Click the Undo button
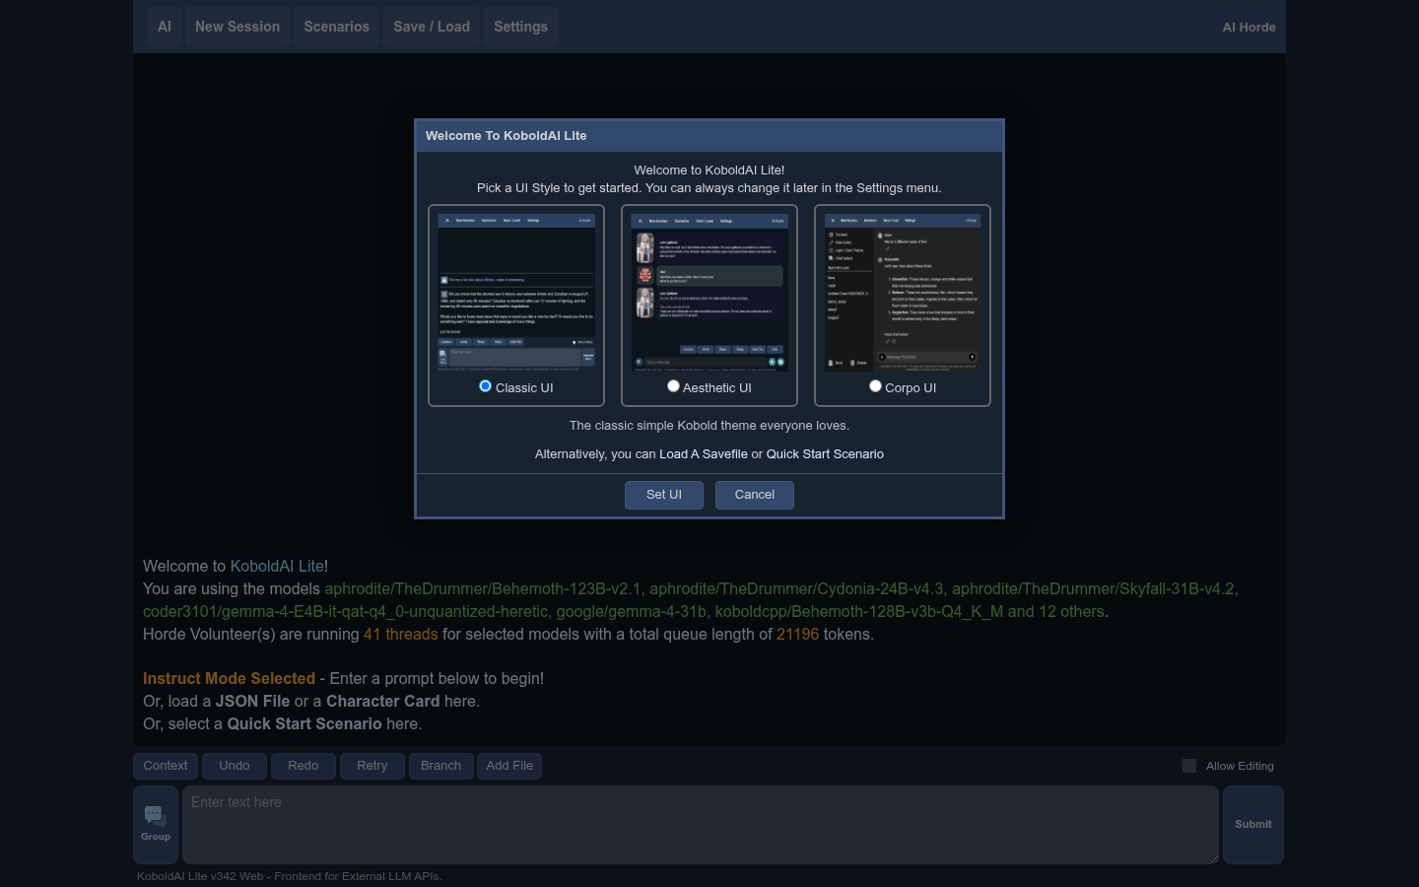The image size is (1419, 887). click(235, 766)
